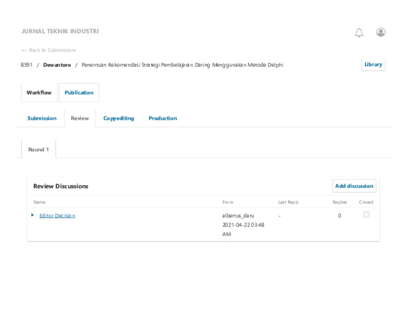Open the Library button

coord(373,65)
